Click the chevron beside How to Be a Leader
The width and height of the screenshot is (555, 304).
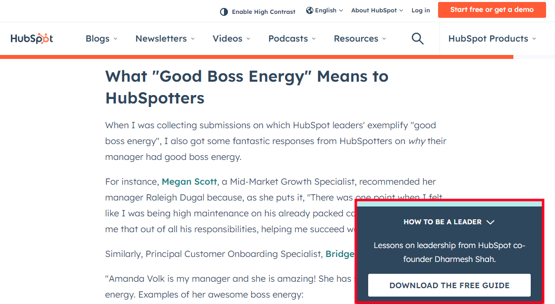[491, 222]
